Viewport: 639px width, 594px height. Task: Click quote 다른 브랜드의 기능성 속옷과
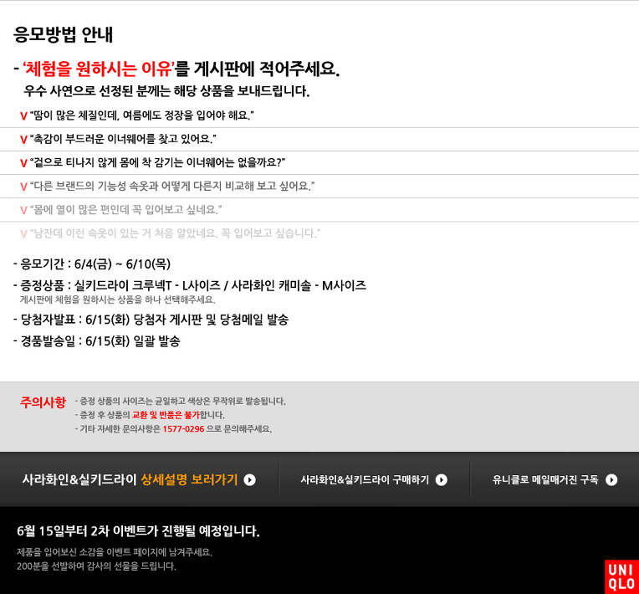[172, 187]
